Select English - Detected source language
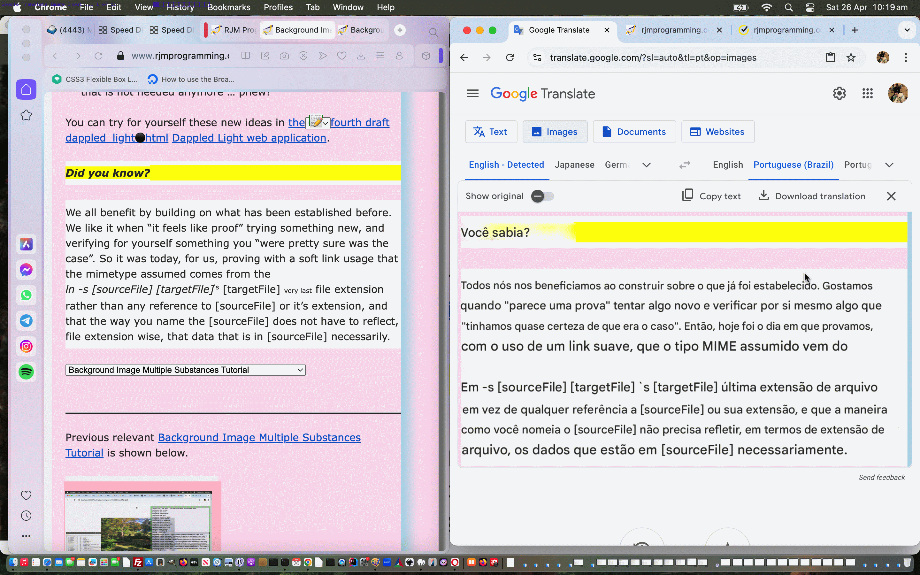Viewport: 920px width, 575px height. coord(506,165)
